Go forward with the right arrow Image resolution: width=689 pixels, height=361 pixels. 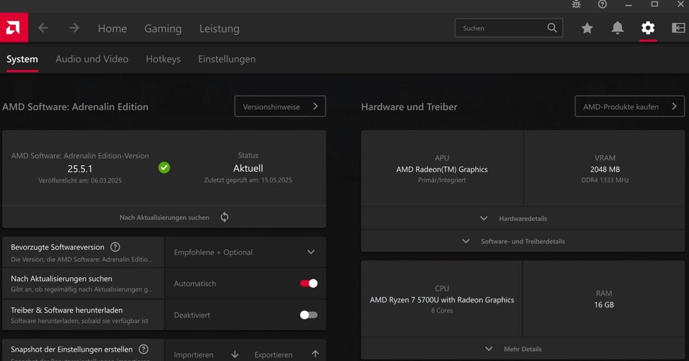(74, 28)
